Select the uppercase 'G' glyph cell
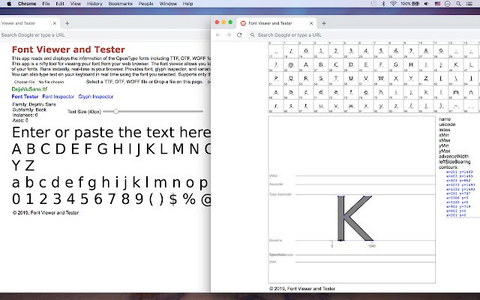Viewport: 480px width, 300px height. 396,65
